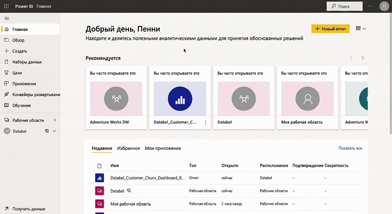Open Обучение in the navigation pane
Screen dimensions: 392x214
30,105
